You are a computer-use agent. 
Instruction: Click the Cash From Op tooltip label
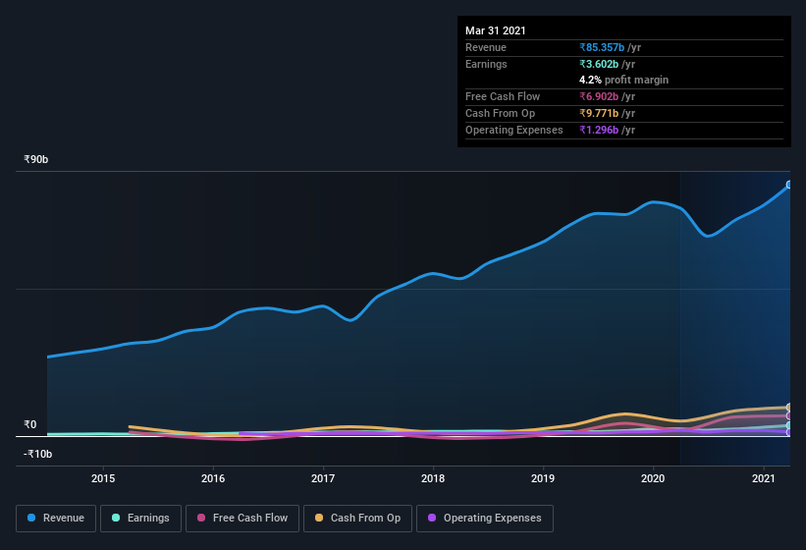pyautogui.click(x=500, y=113)
